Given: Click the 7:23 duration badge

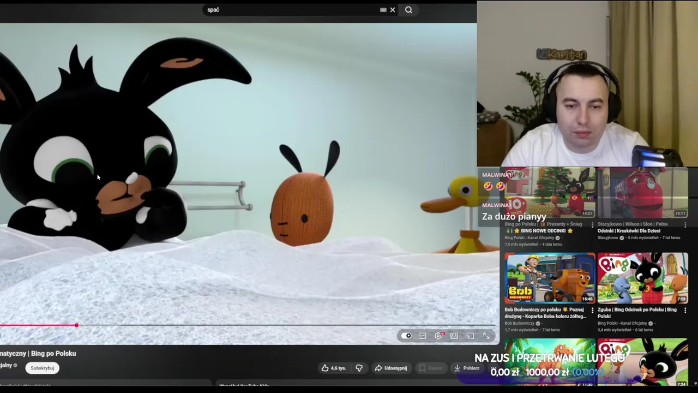Looking at the screenshot, I should [681, 299].
